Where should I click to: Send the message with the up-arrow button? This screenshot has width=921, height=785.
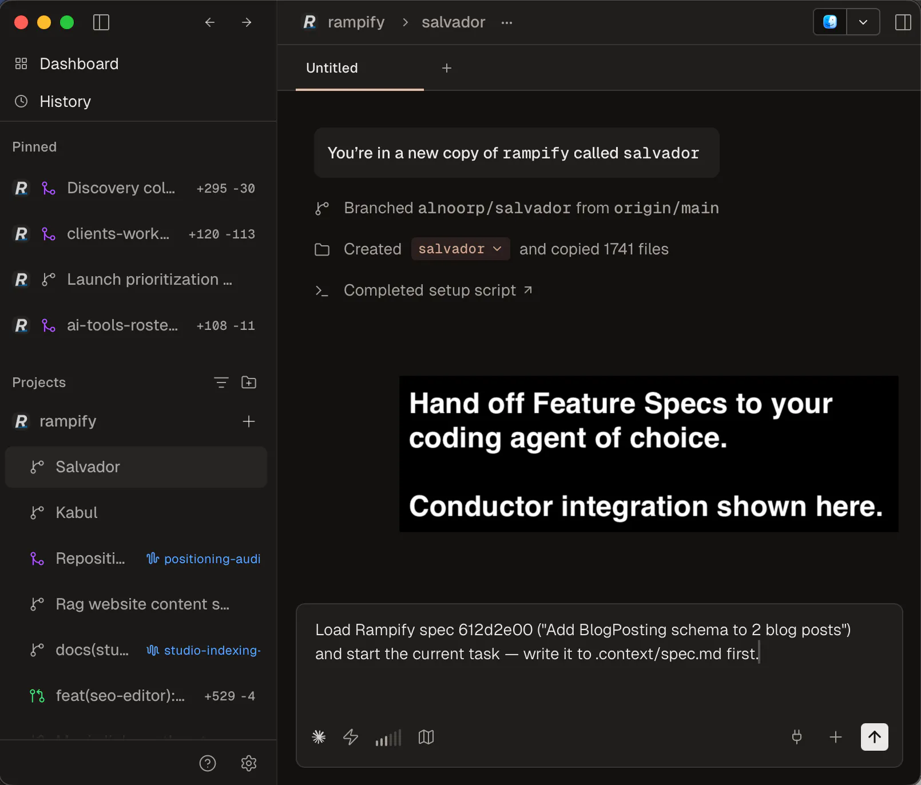(875, 737)
